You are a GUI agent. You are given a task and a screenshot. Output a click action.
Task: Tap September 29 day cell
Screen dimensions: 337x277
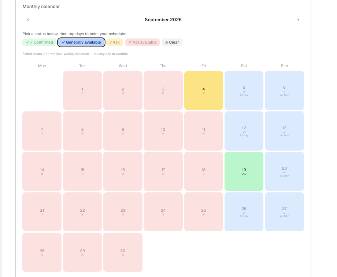[x=82, y=252]
